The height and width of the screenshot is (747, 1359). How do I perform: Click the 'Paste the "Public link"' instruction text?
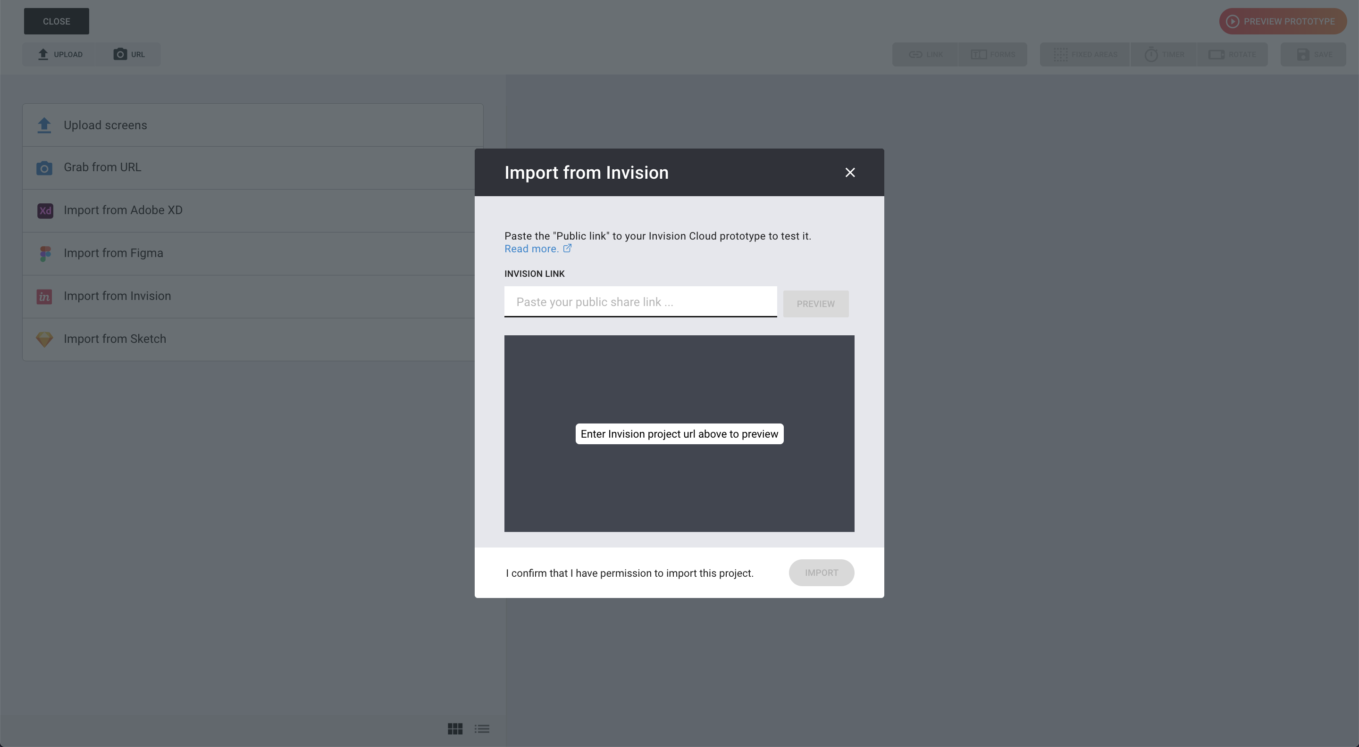(658, 236)
